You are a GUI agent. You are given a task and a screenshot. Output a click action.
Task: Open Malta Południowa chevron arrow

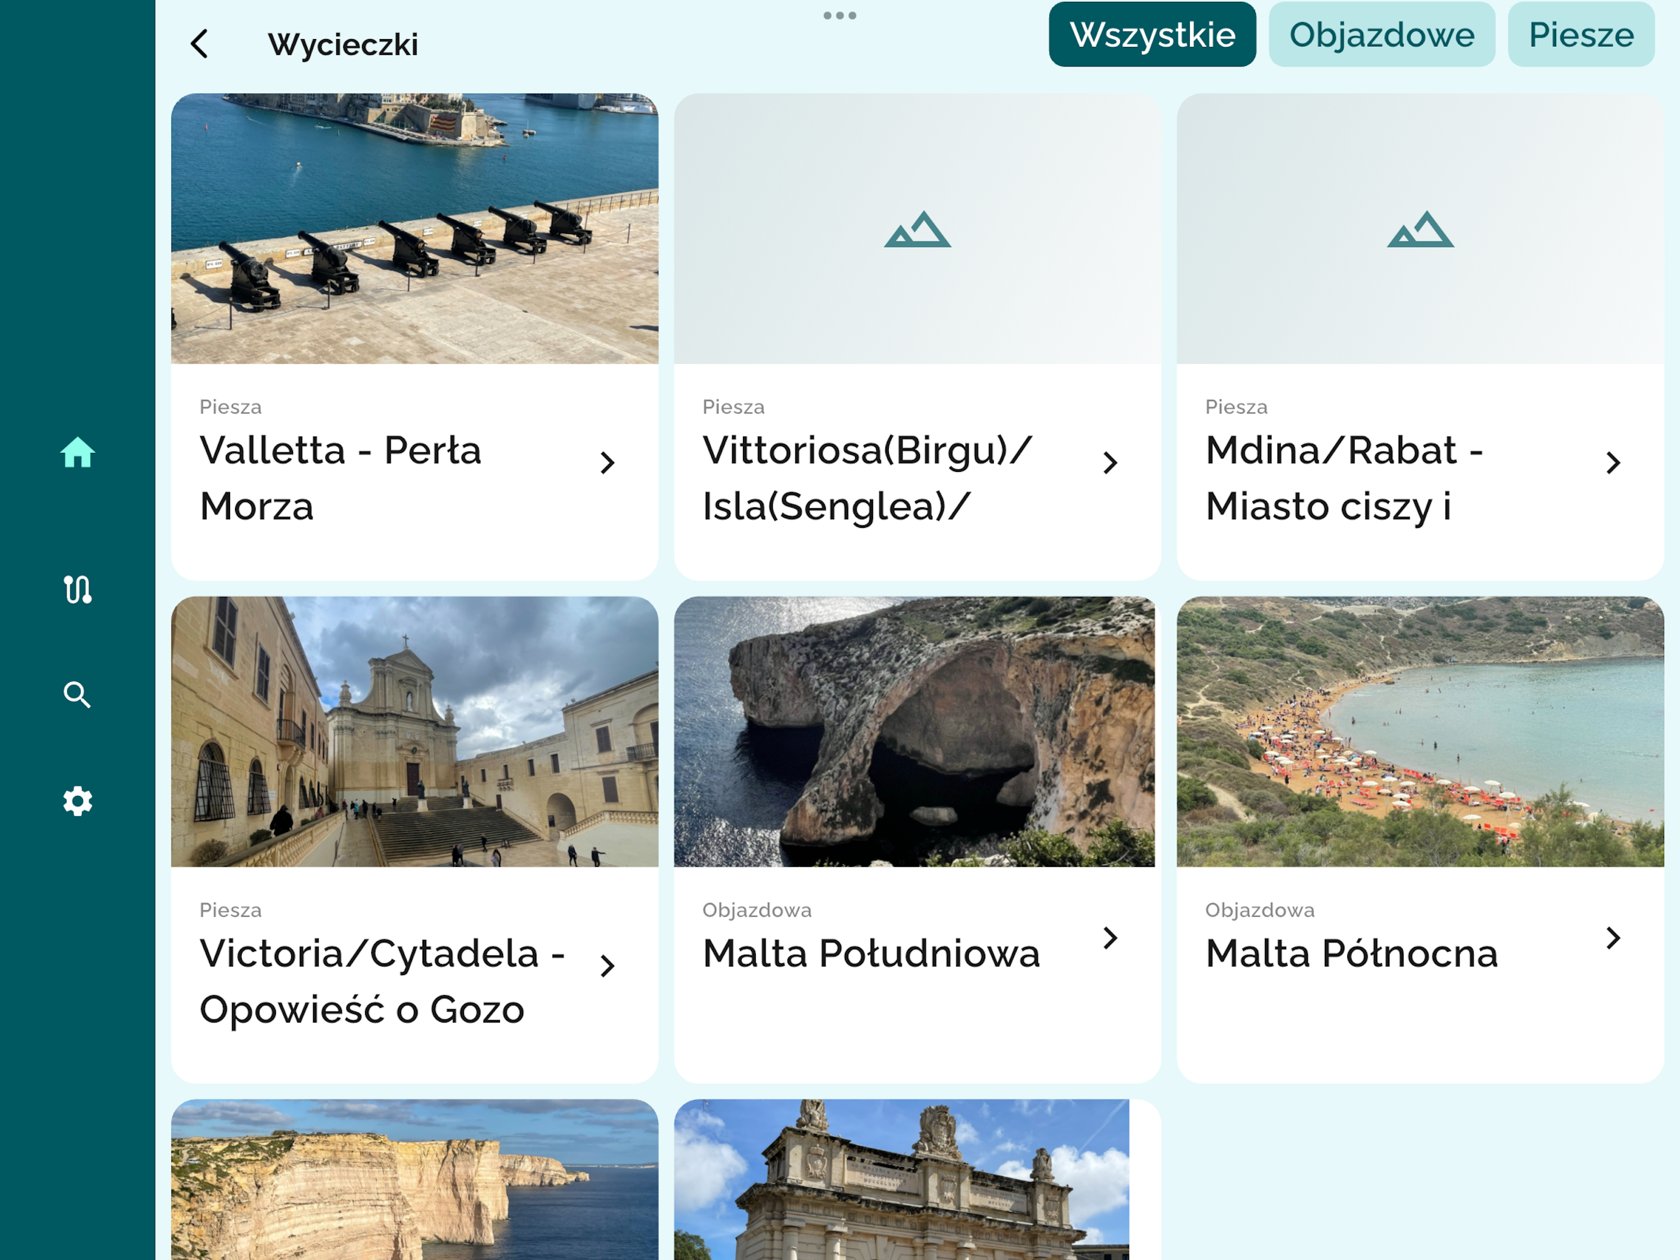(x=1110, y=938)
